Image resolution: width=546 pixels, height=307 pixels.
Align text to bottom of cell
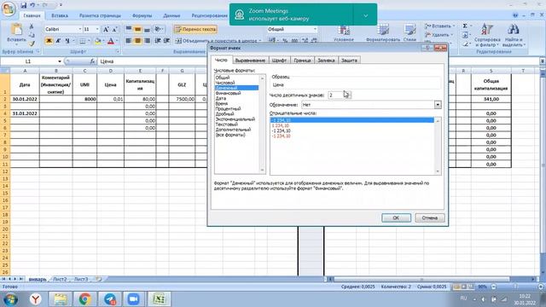pyautogui.click(x=147, y=29)
